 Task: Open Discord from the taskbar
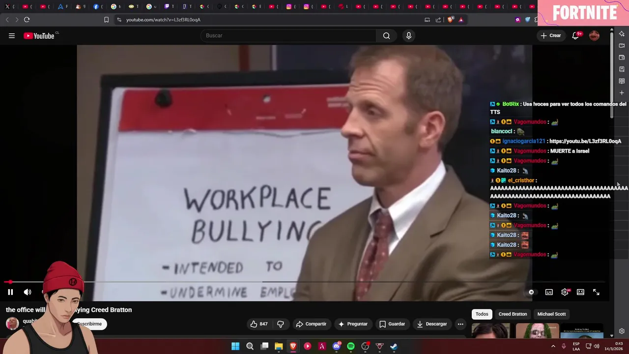coord(337,346)
